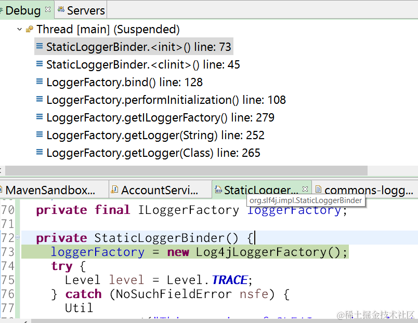Click the AccountServi... Java file icon
Image resolution: width=418 pixels, height=323 pixels.
(x=114, y=190)
